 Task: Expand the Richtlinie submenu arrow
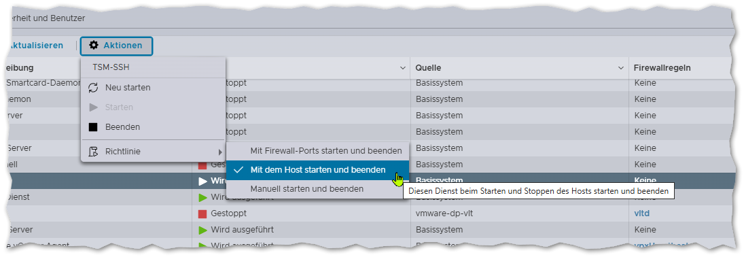click(219, 152)
